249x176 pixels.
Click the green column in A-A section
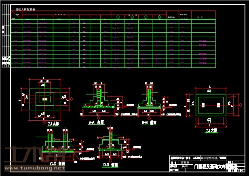tap(99, 96)
